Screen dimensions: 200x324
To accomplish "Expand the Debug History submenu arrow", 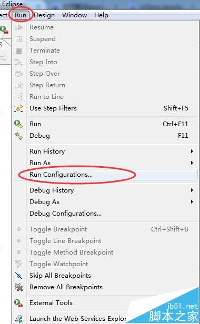I will tap(192, 190).
